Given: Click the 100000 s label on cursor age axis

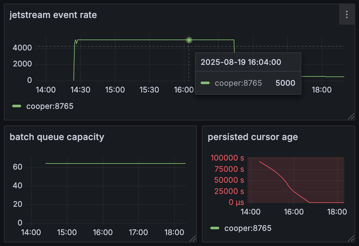Looking at the screenshot, I should pos(227,158).
